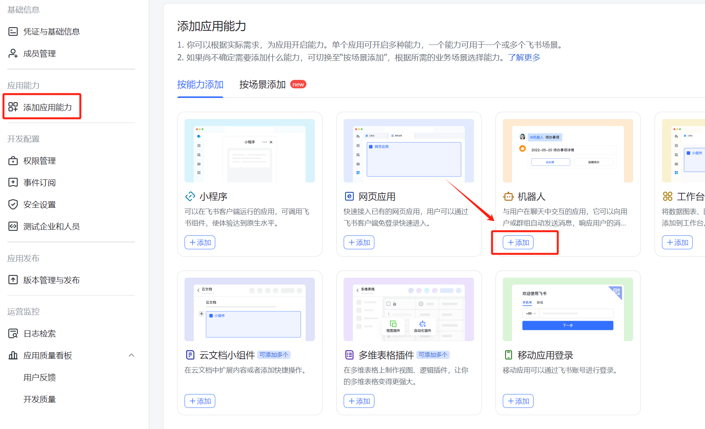The width and height of the screenshot is (705, 429).
Task: Click the new badge beside 按场景添加
Action: tap(298, 84)
